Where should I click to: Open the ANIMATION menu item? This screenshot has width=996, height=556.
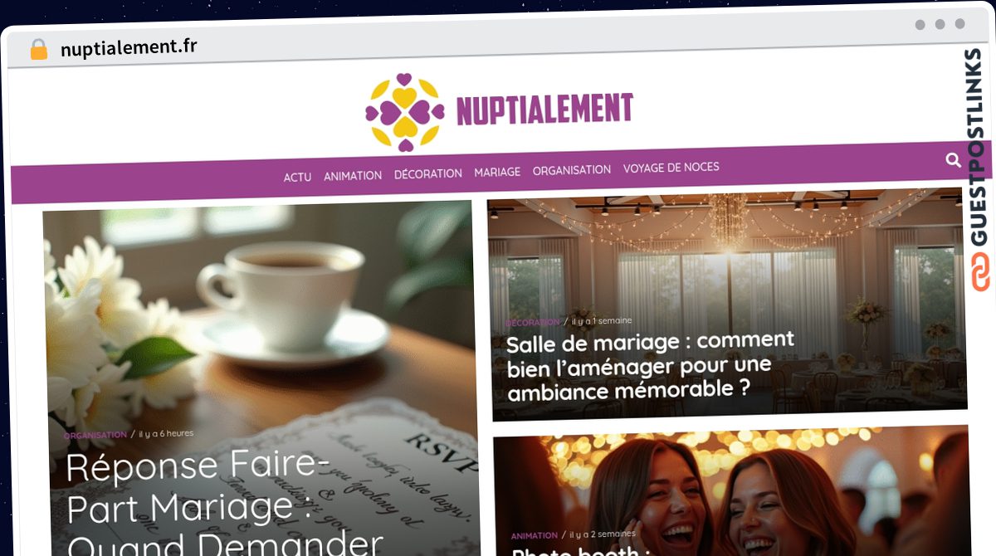353,175
